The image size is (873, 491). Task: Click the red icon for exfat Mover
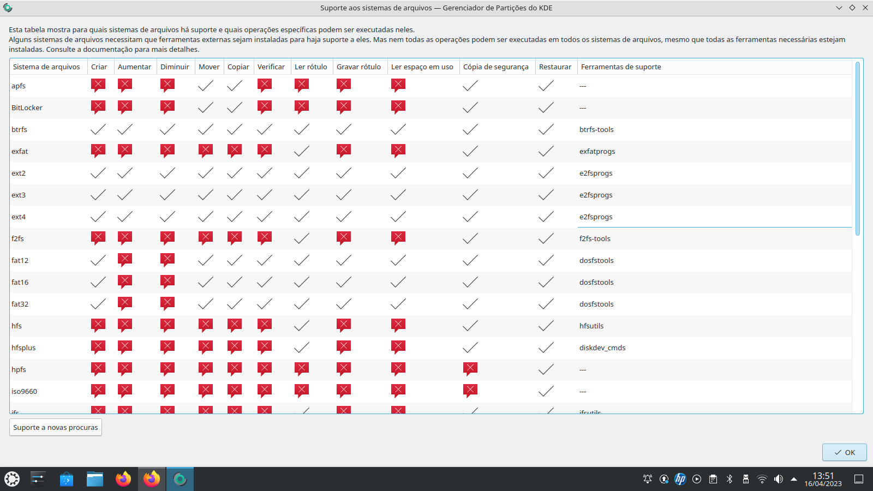206,151
